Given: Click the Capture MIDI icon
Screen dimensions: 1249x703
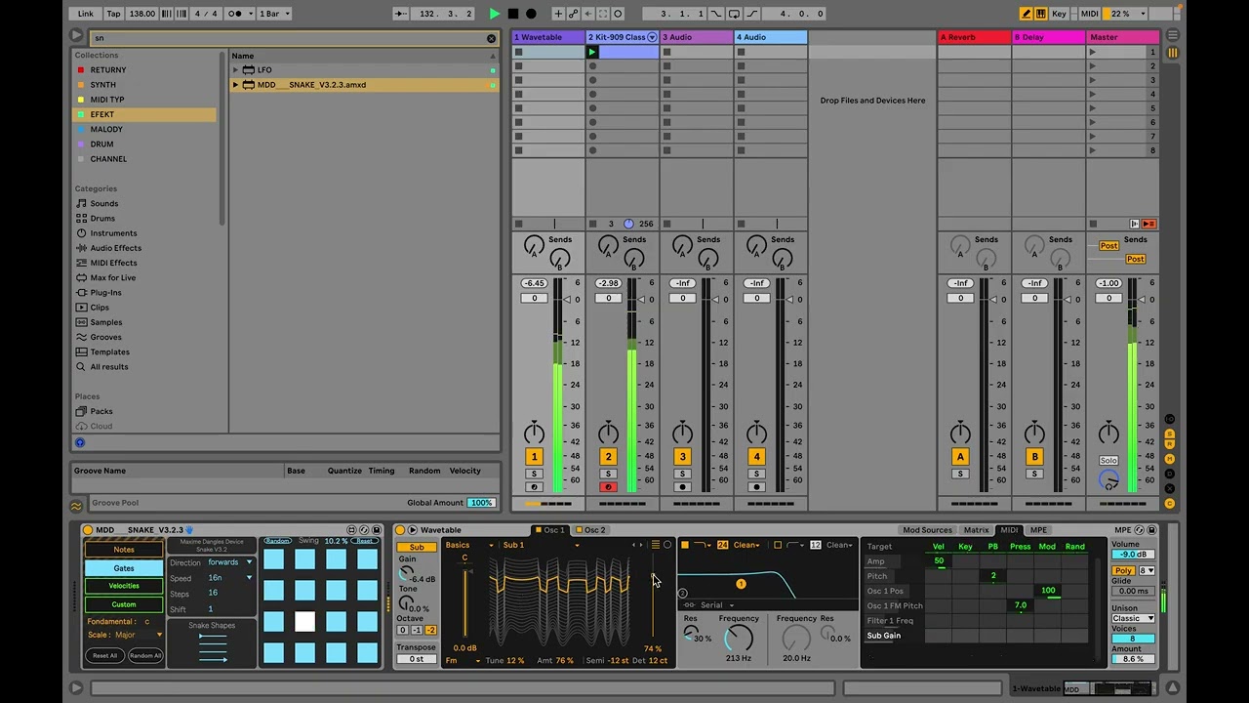Looking at the screenshot, I should click(x=603, y=14).
